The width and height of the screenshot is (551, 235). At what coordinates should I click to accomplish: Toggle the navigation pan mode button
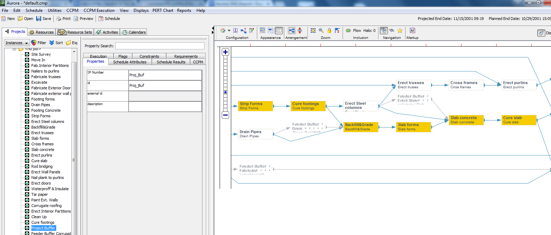[384, 31]
